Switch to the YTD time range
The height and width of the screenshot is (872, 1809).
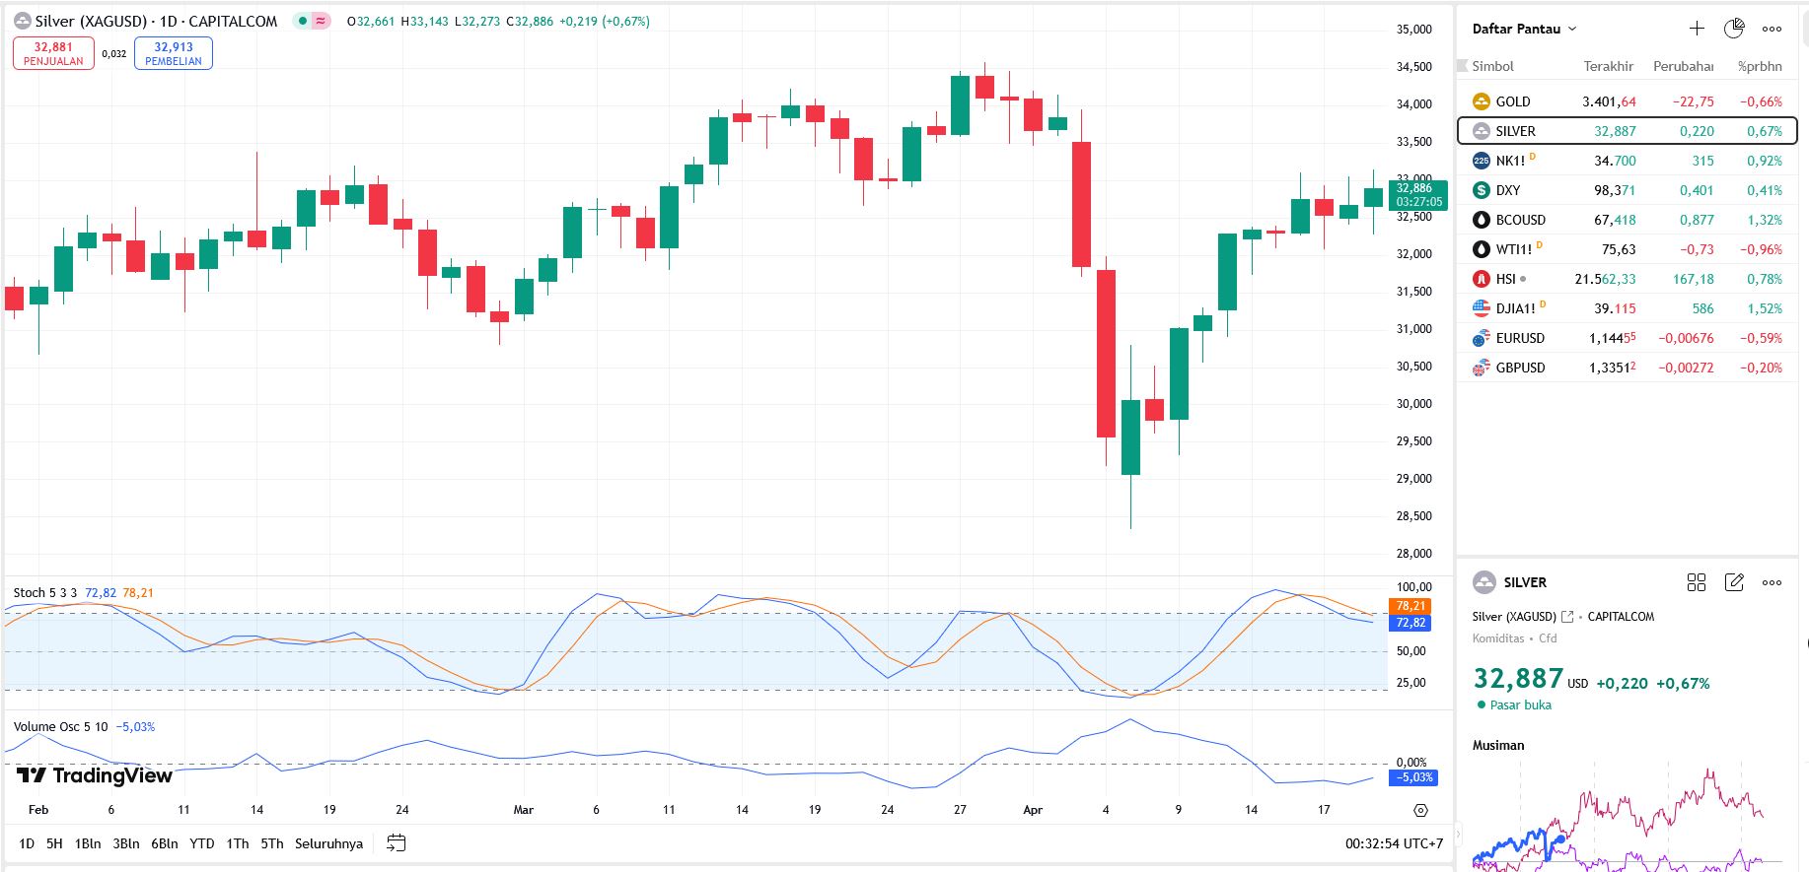coord(201,843)
